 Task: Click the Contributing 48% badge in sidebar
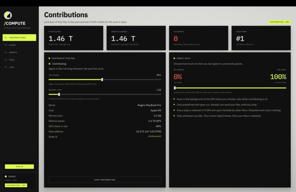[16, 185]
